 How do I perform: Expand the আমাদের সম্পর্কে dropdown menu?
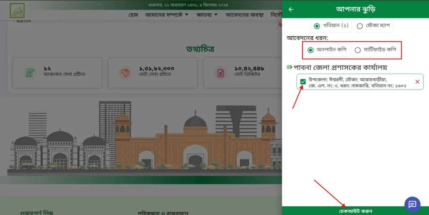[x=167, y=15]
